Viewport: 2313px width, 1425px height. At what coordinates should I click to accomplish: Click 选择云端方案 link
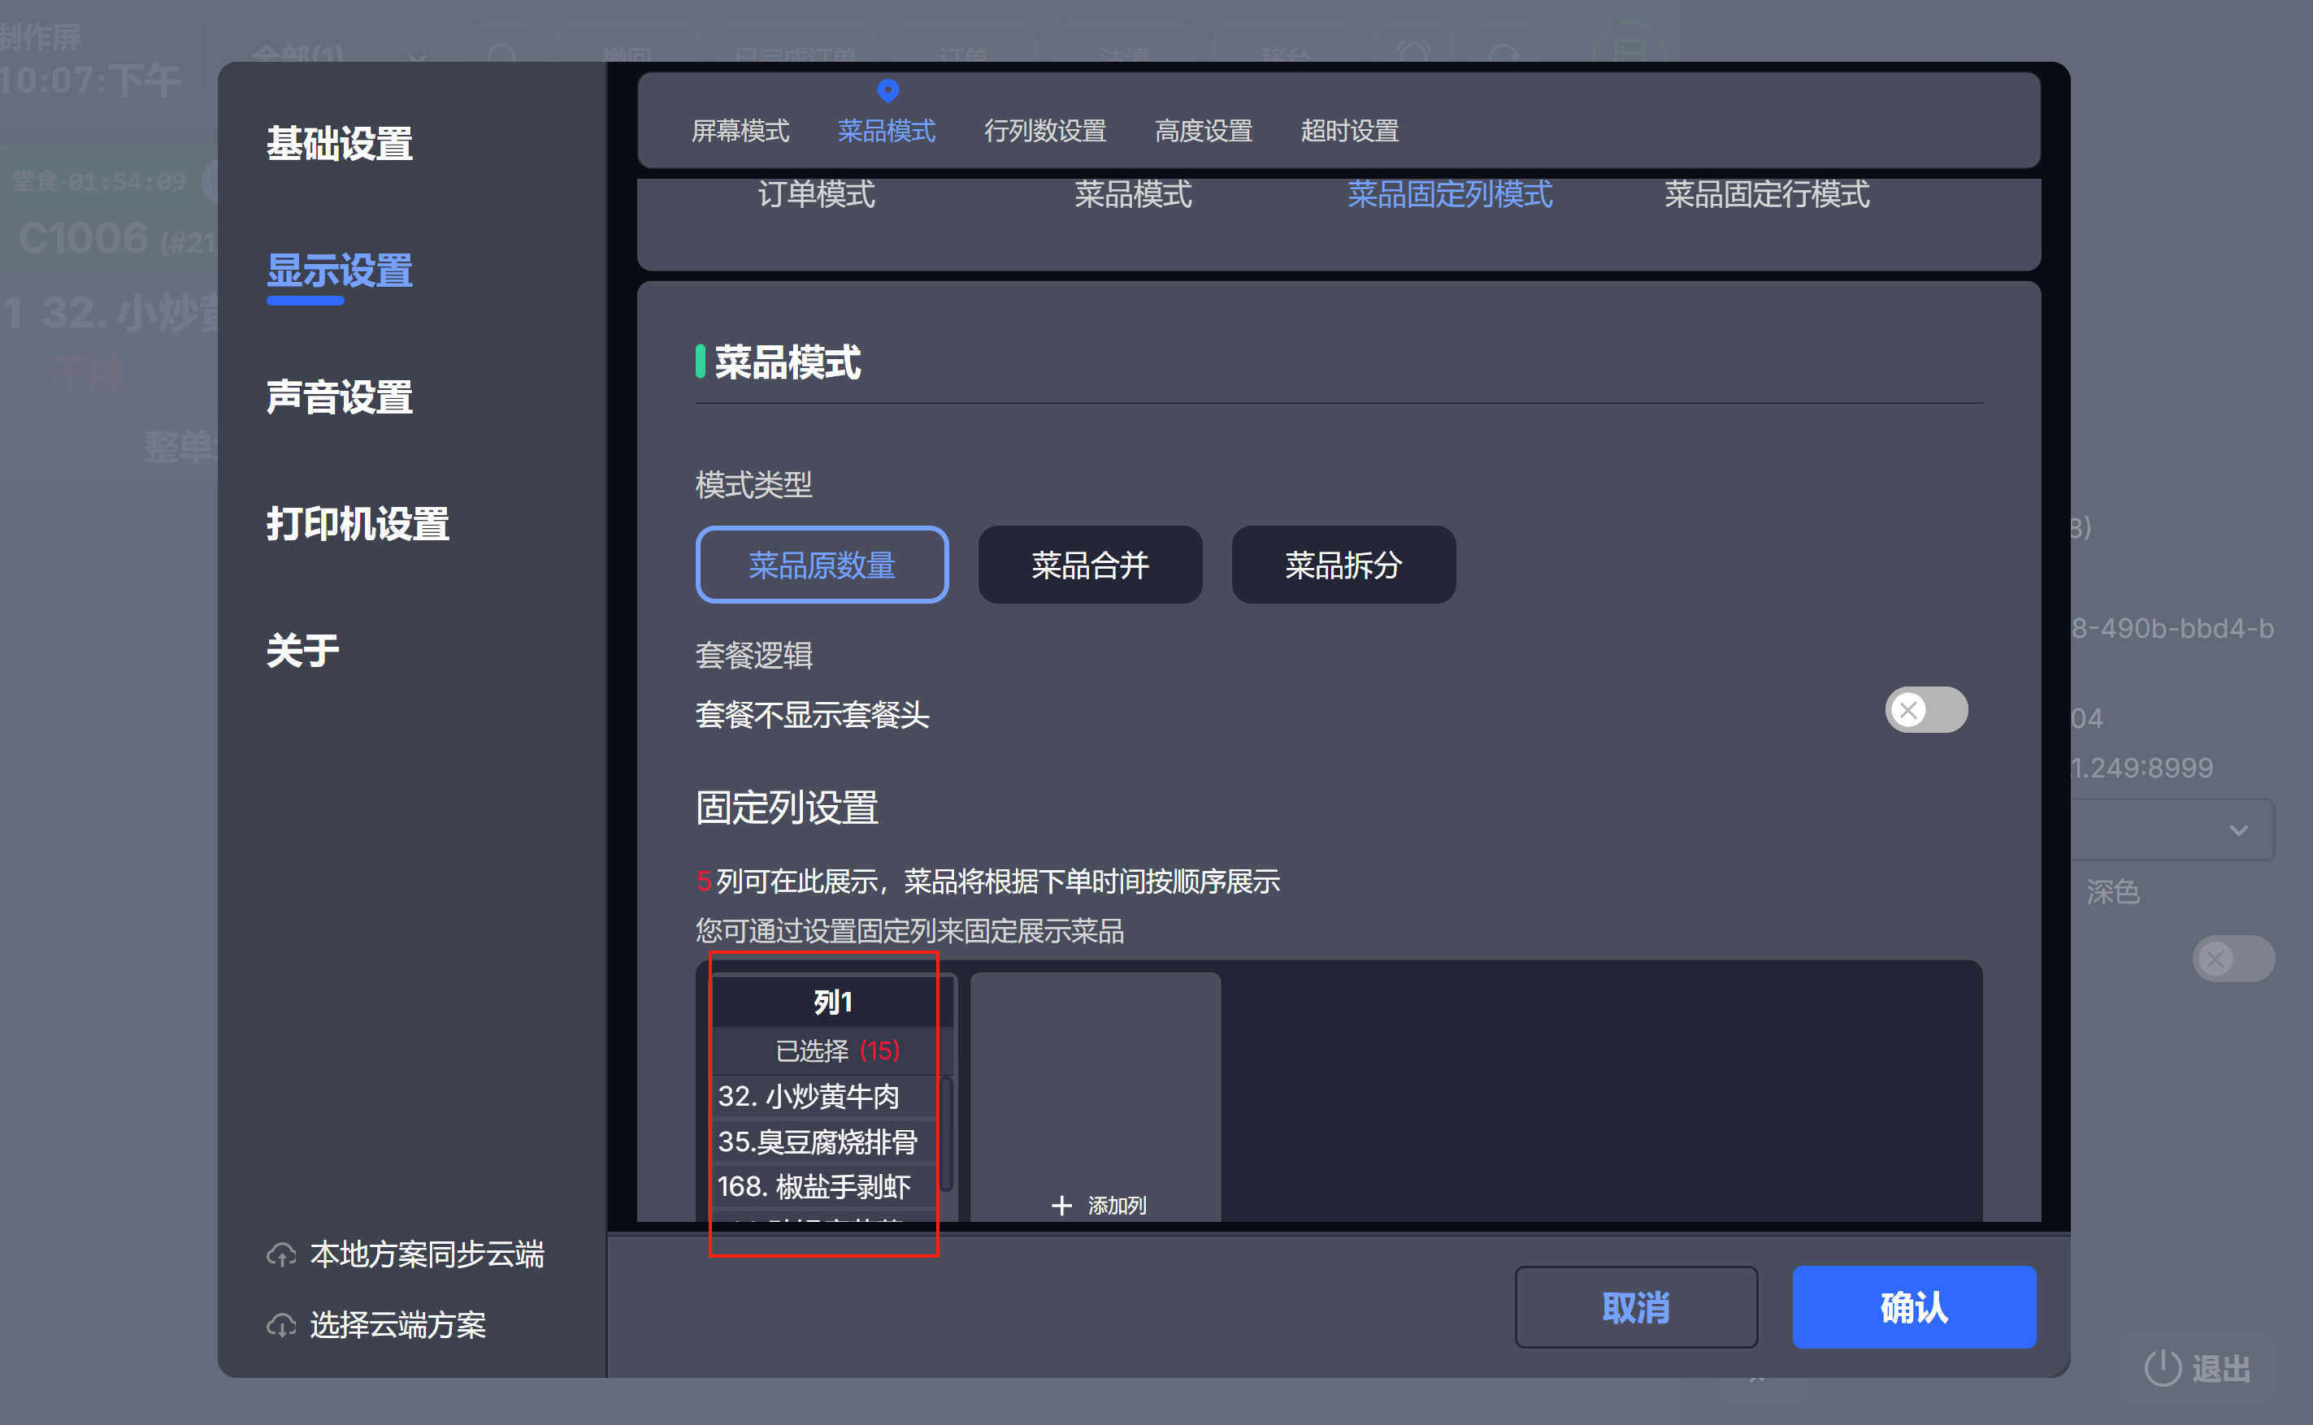397,1325
